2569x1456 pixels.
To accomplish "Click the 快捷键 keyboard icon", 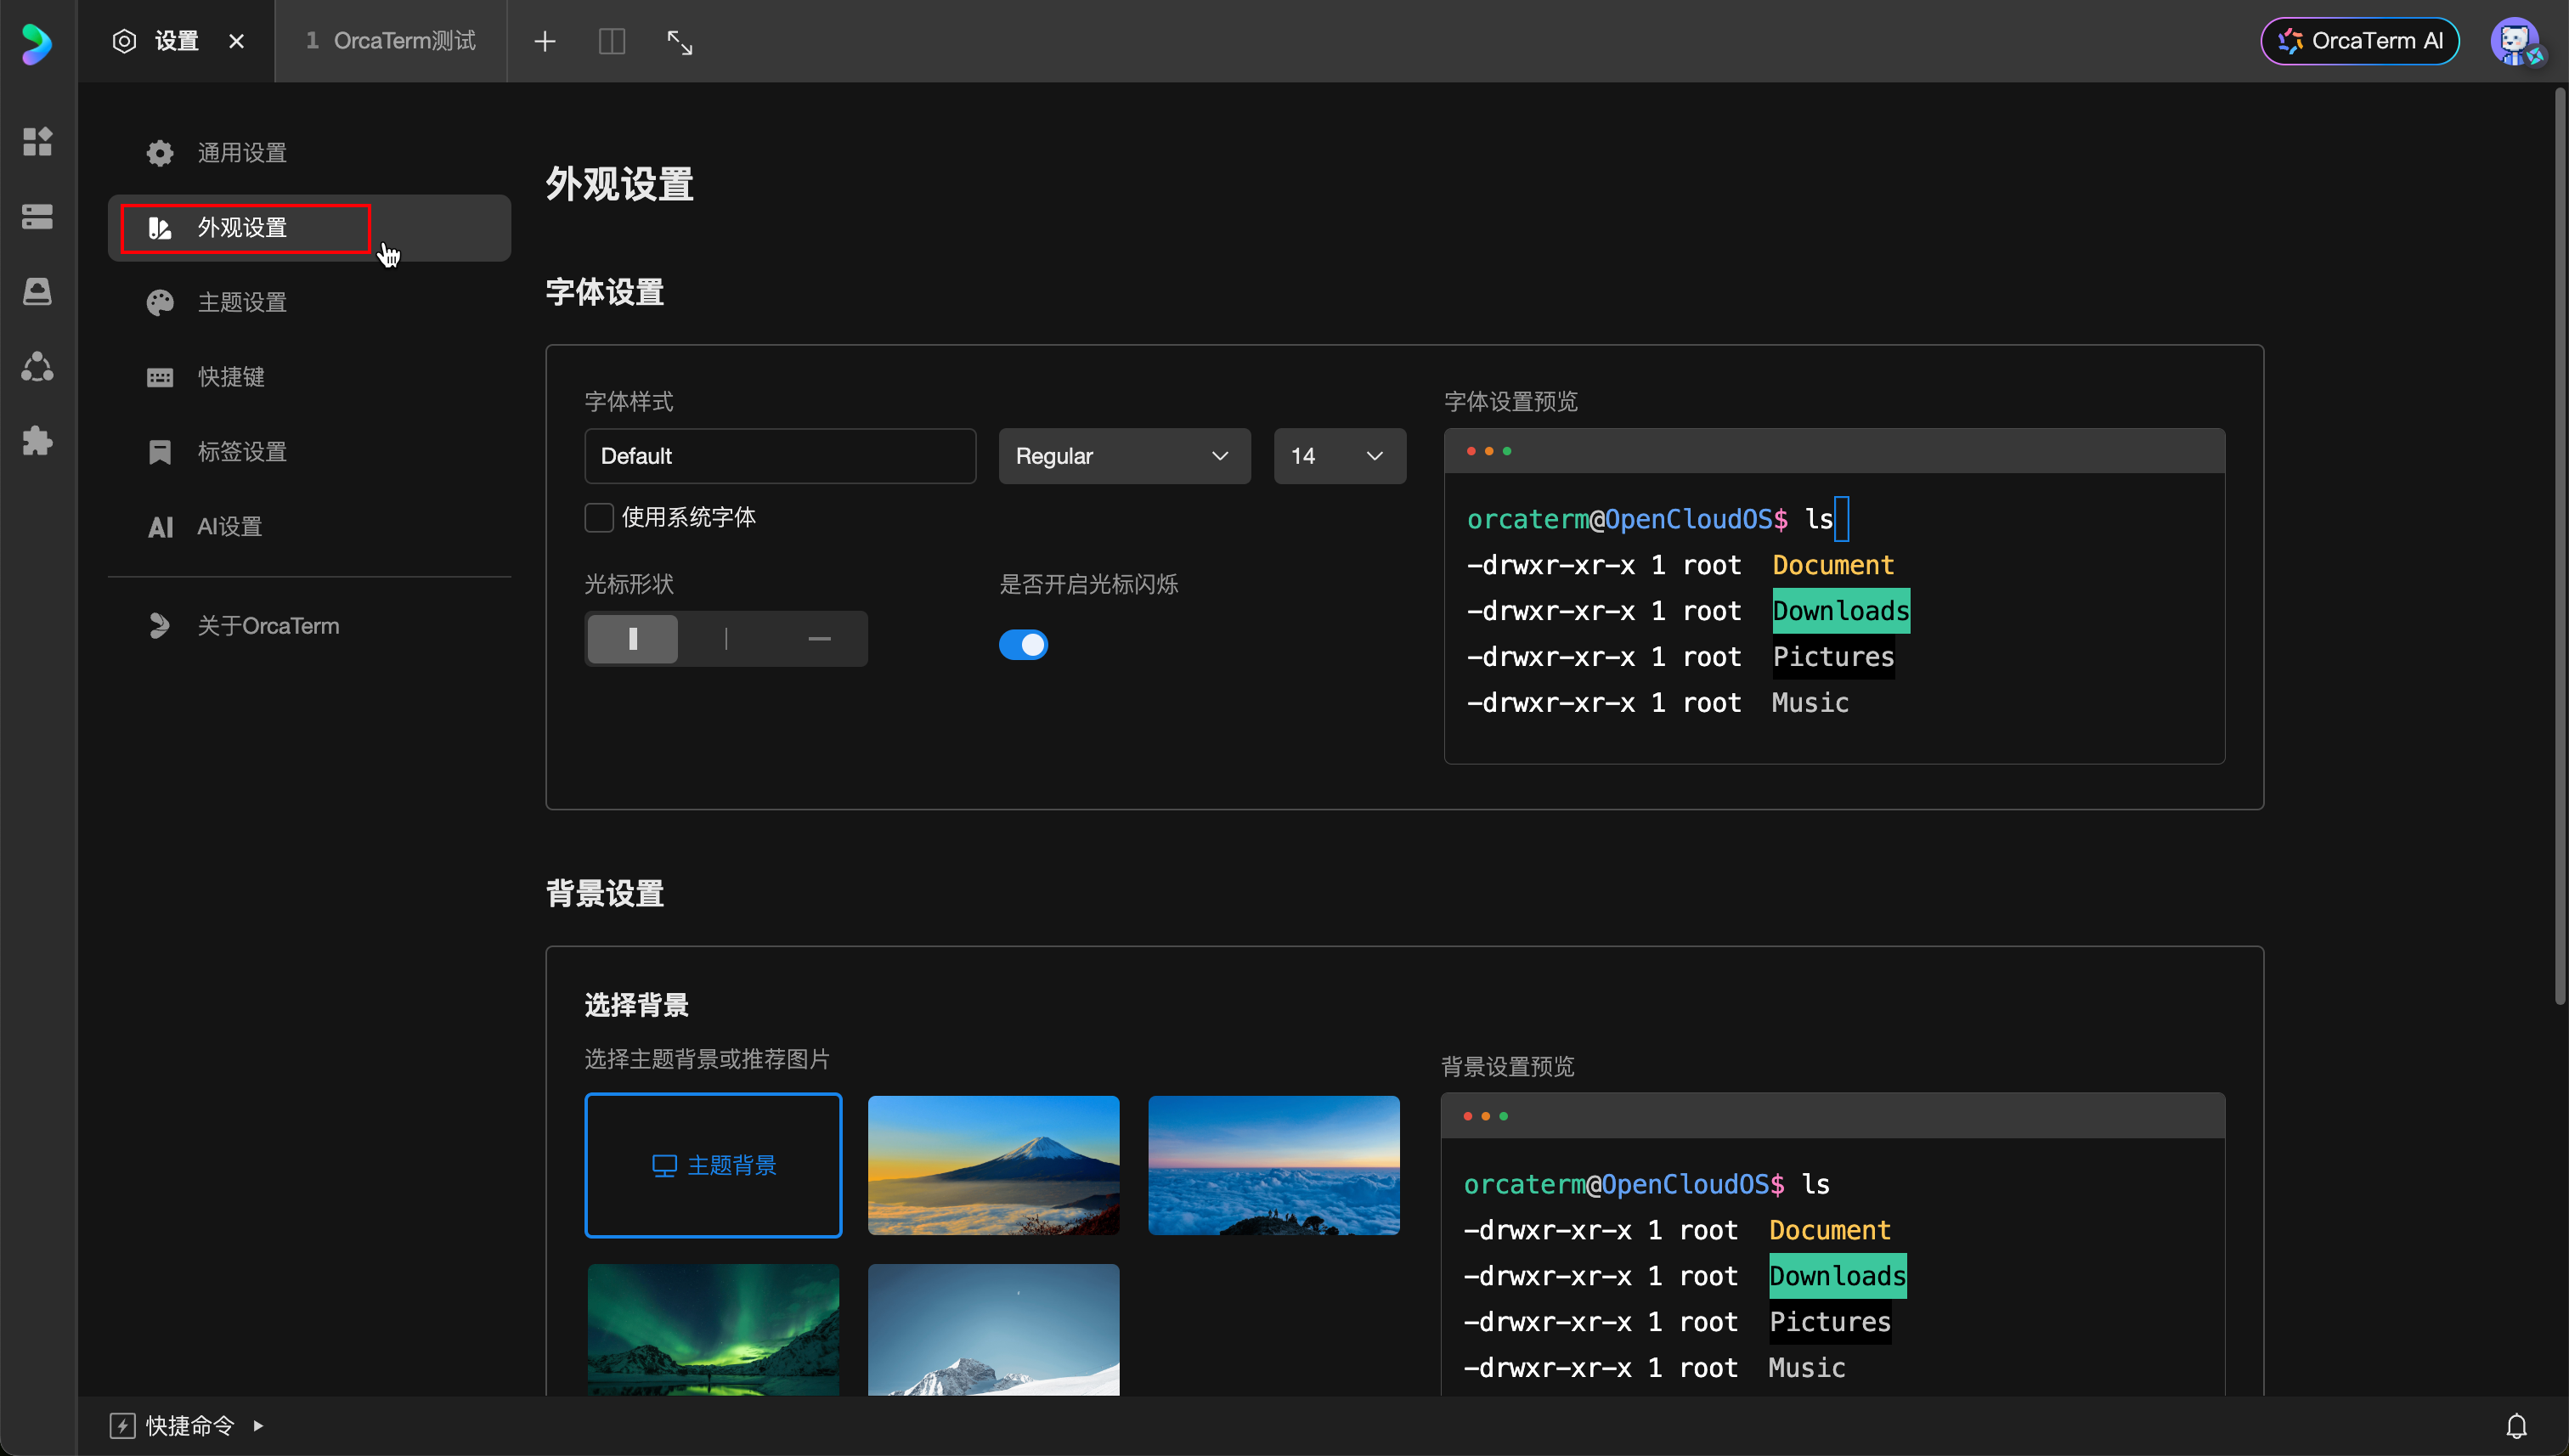I will tap(160, 377).
